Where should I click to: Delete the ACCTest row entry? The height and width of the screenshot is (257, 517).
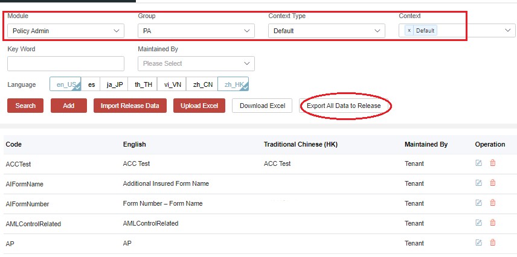point(493,163)
